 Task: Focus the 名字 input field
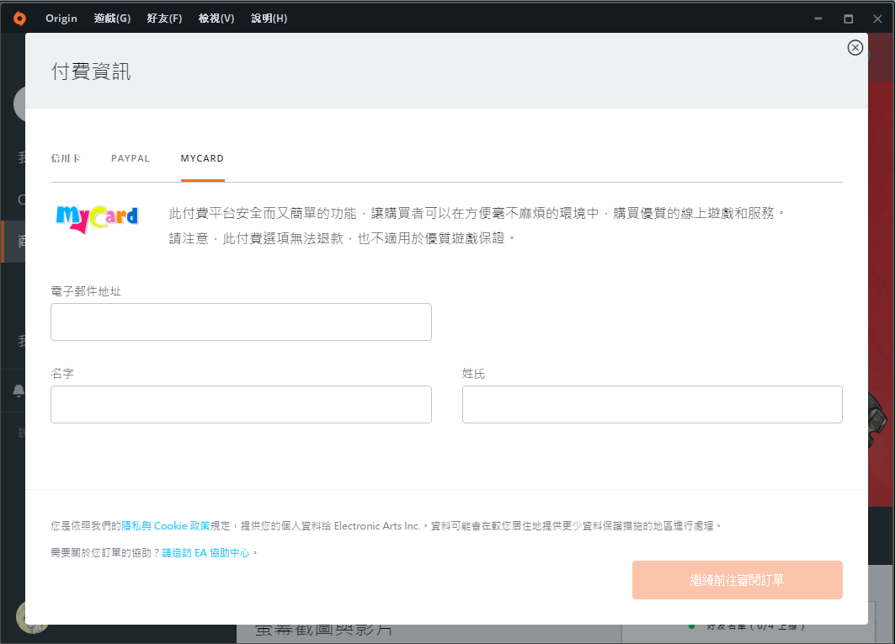click(x=241, y=404)
